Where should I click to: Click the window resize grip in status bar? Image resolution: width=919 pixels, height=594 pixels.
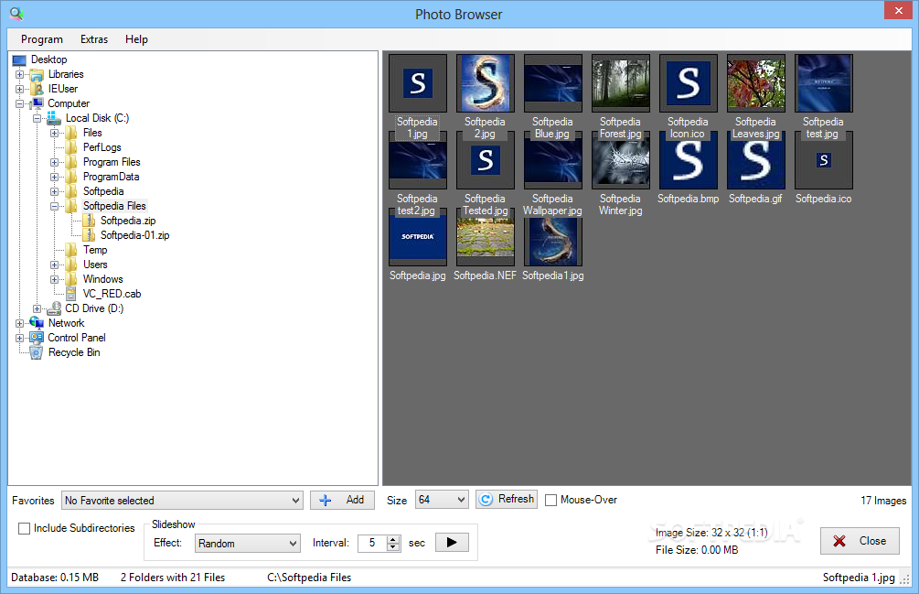click(x=905, y=579)
